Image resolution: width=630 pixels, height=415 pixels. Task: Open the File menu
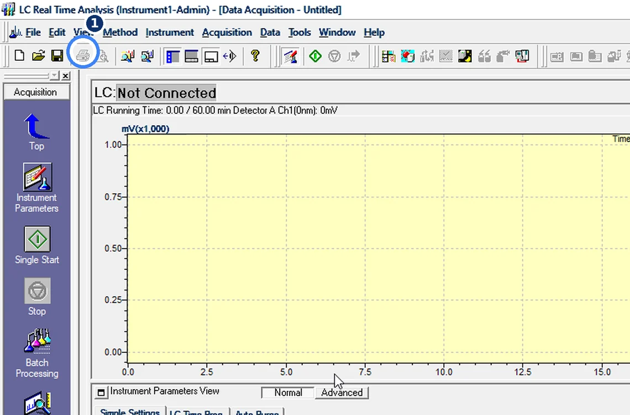tap(33, 32)
